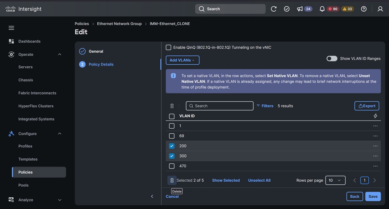Open row actions for VLAN 470

click(375, 166)
